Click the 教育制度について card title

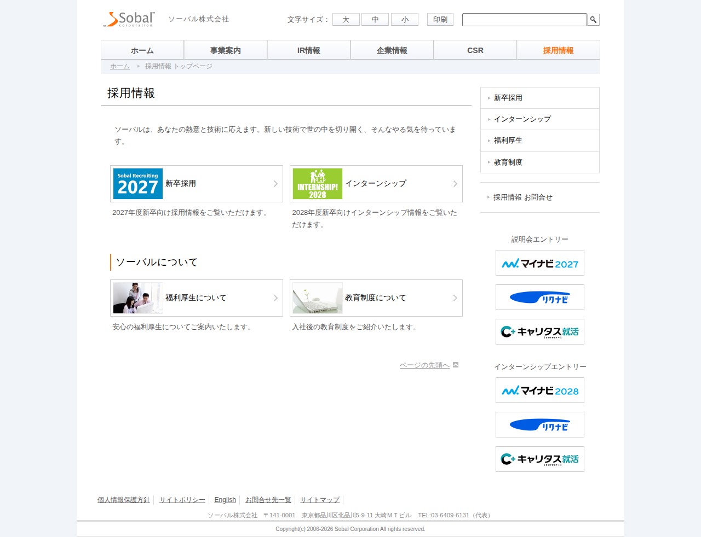coord(376,298)
